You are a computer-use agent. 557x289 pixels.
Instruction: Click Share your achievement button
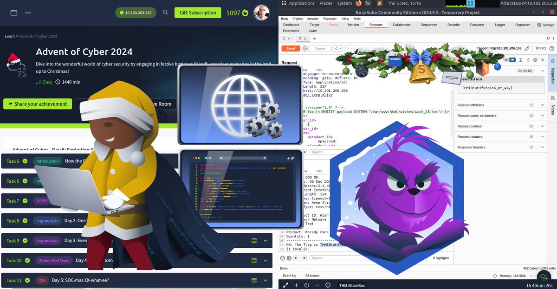click(37, 104)
